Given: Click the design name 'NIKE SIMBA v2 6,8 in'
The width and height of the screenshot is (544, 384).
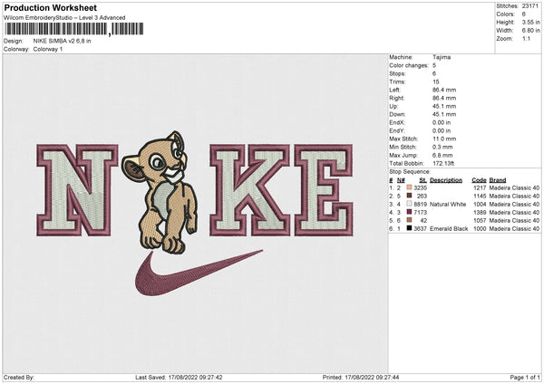Looking at the screenshot, I should pyautogui.click(x=62, y=41).
